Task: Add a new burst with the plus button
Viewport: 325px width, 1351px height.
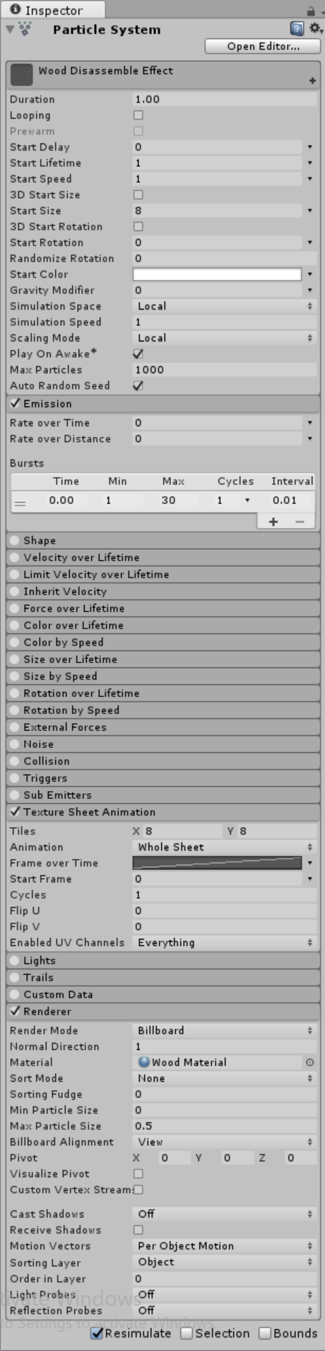Action: tap(273, 522)
